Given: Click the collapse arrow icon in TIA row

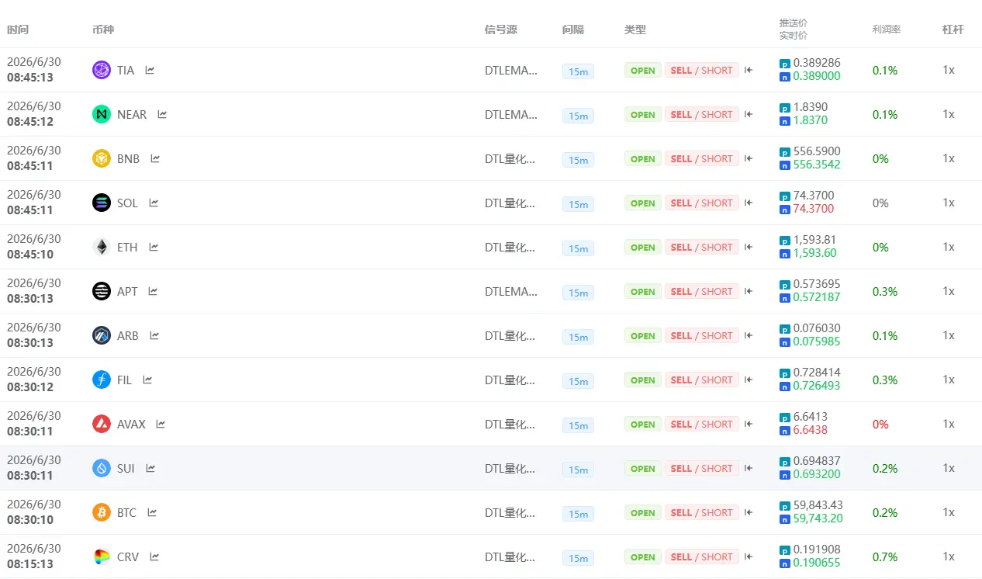Looking at the screenshot, I should coord(749,70).
